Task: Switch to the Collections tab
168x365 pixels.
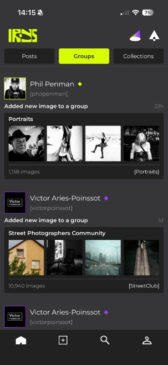Action: [138, 56]
